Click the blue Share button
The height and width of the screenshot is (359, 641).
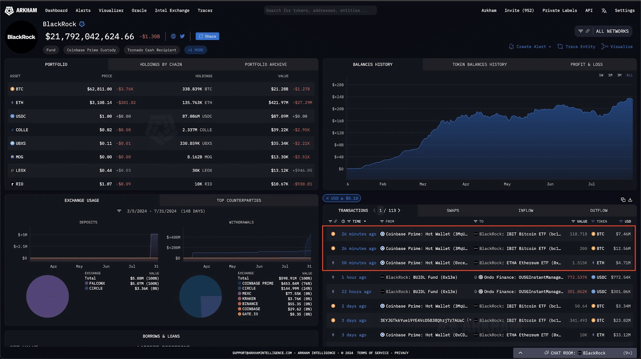pos(207,36)
